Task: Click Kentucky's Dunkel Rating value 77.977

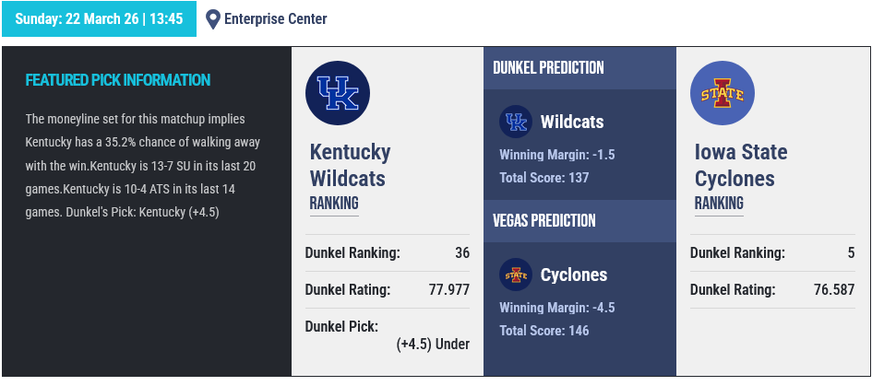Action: (x=449, y=289)
